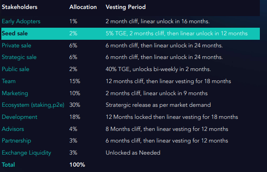Viewport: 267px width, 172px height.
Task: Open the Ecosystem (staking,p2e) entry
Action: tap(33, 105)
